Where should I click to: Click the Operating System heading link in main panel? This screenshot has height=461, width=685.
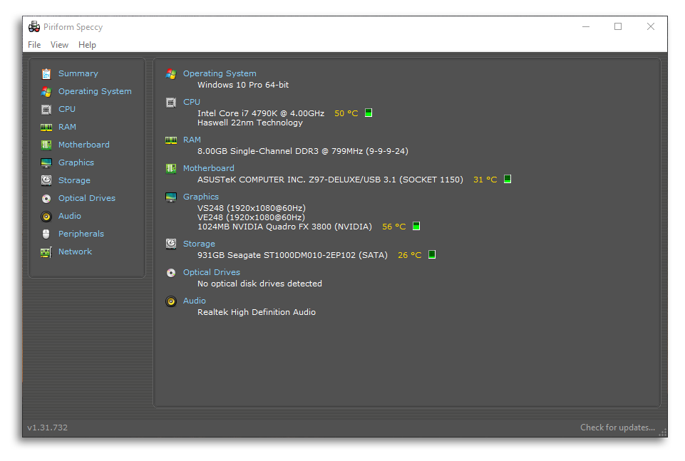click(x=220, y=74)
